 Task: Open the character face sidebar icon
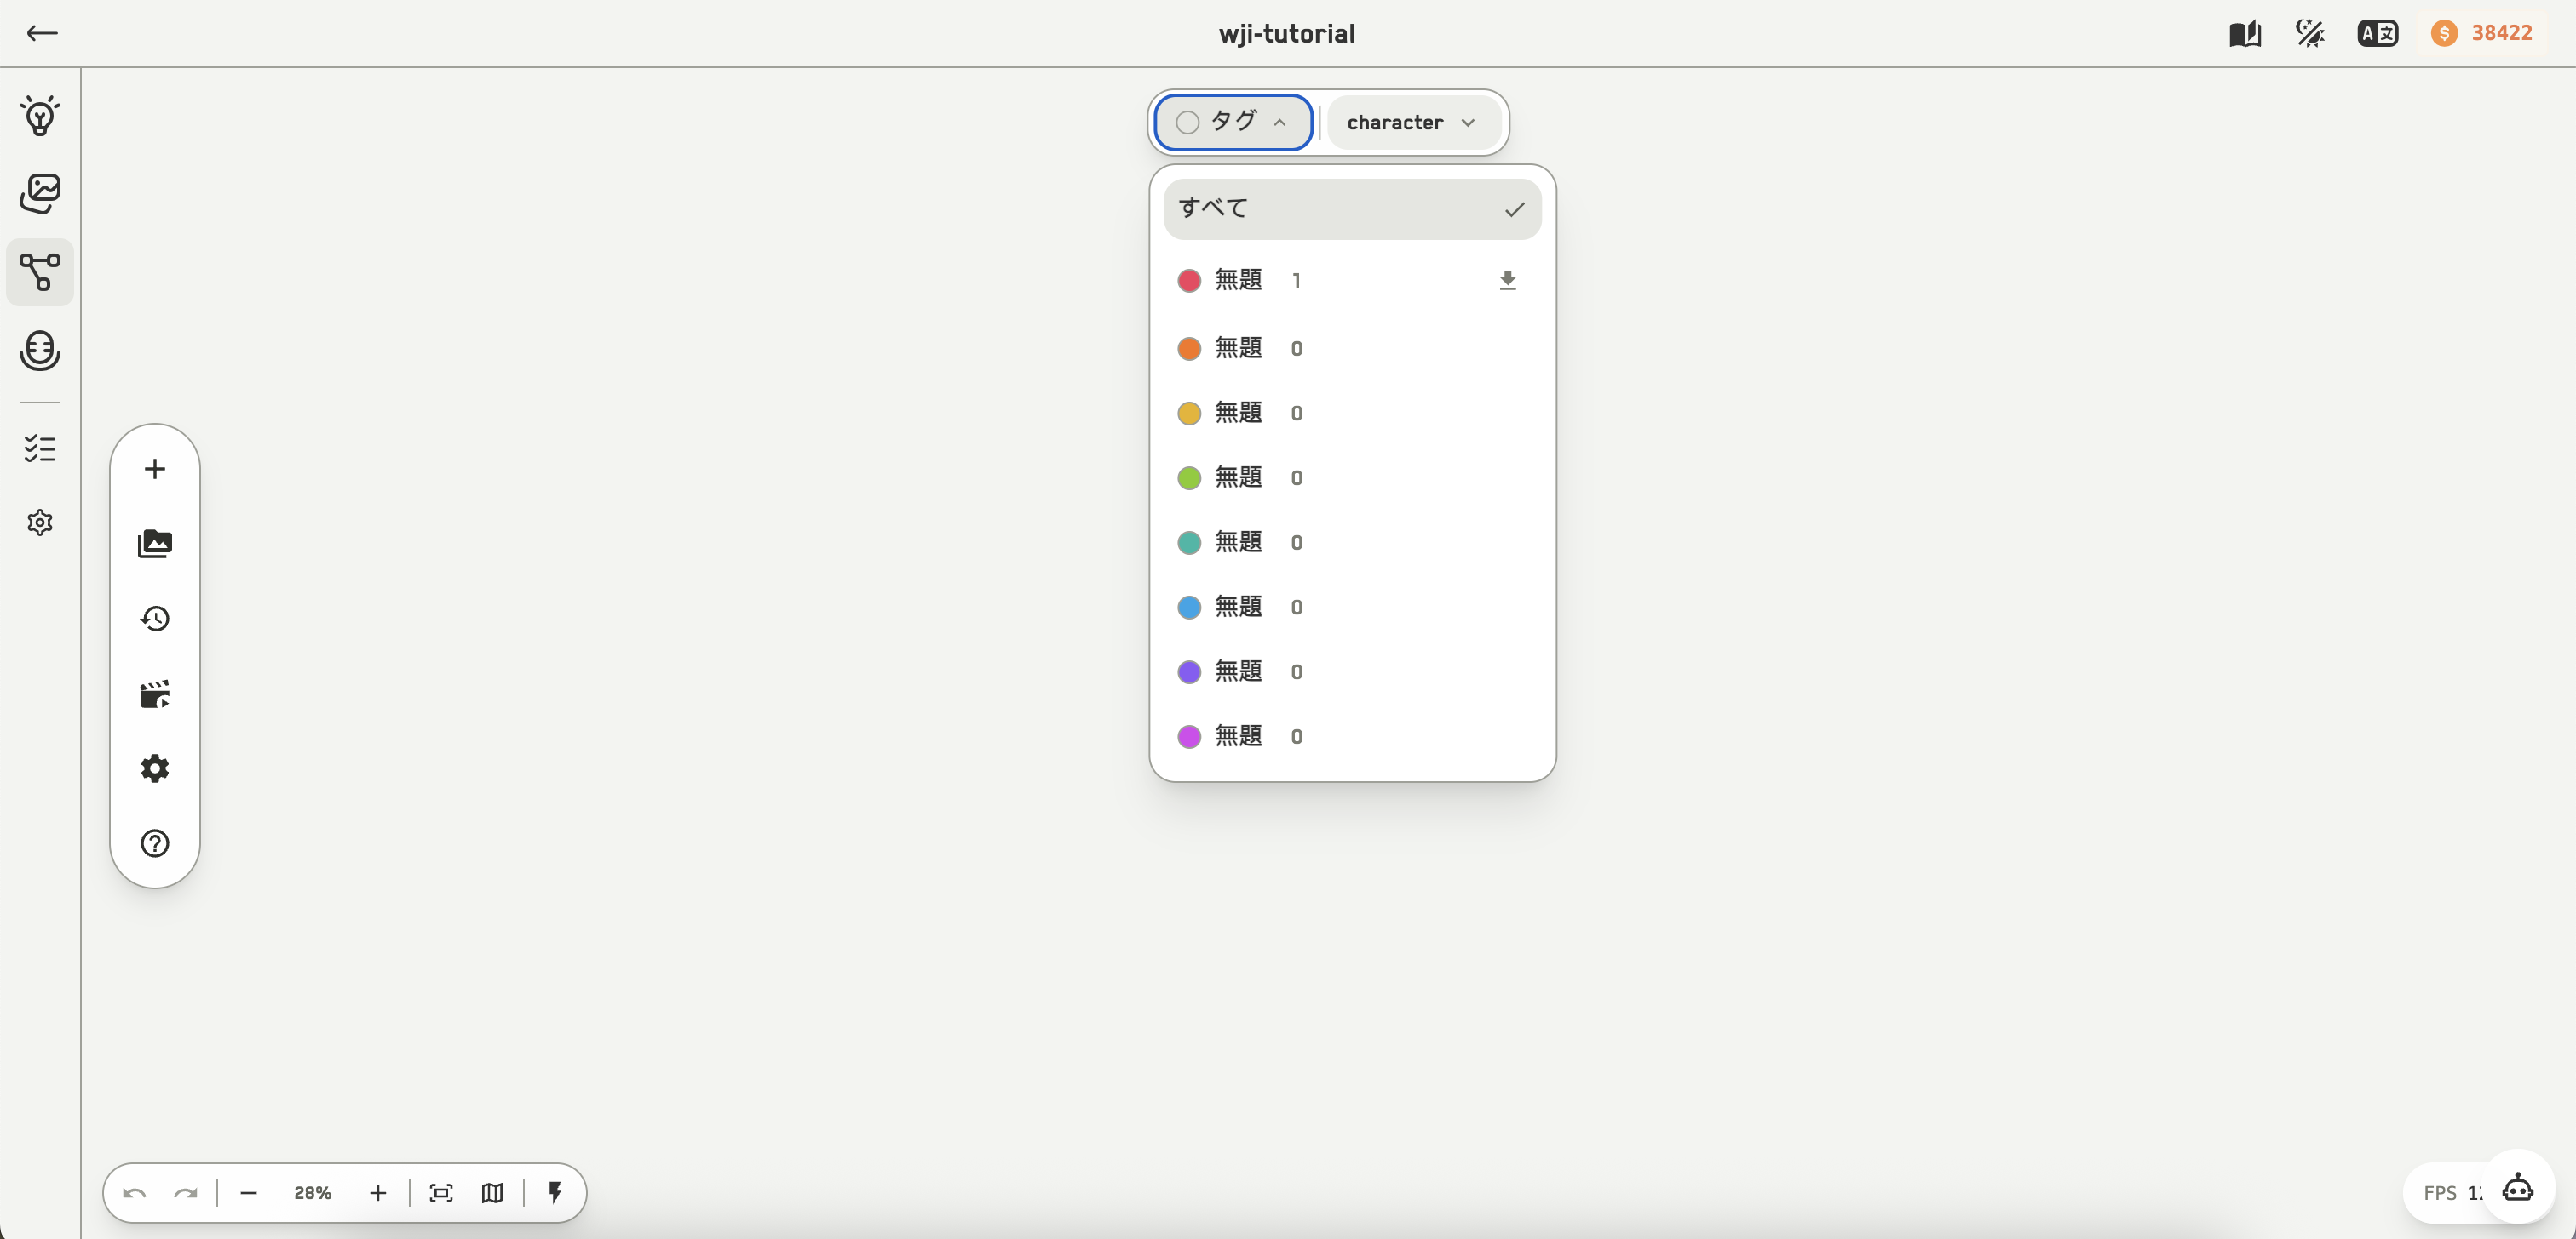click(40, 351)
